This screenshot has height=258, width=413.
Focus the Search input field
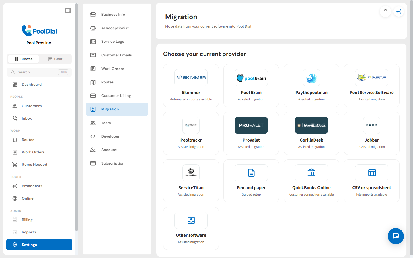pyautogui.click(x=39, y=72)
